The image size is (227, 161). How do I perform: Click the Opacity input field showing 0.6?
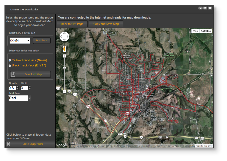click(12, 88)
